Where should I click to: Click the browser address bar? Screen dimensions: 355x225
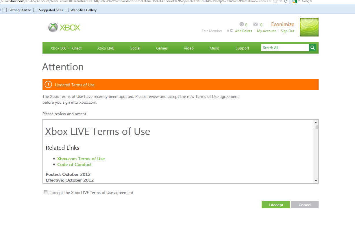(x=136, y=1)
